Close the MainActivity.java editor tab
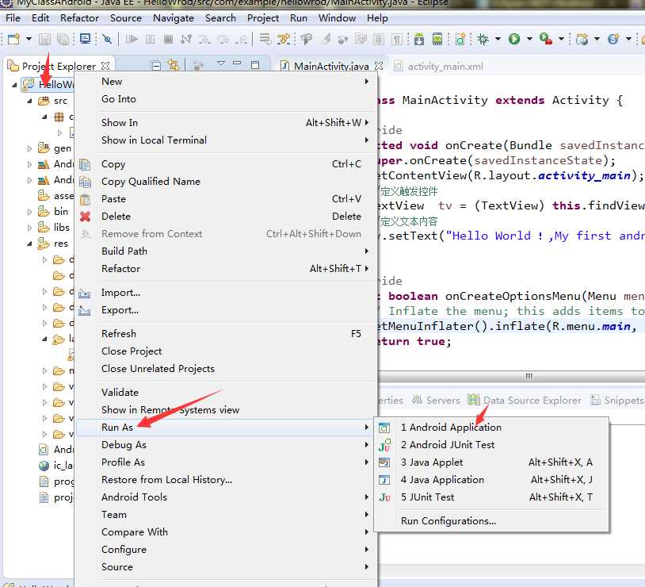Viewport: 645px width, 587px height. click(x=379, y=67)
